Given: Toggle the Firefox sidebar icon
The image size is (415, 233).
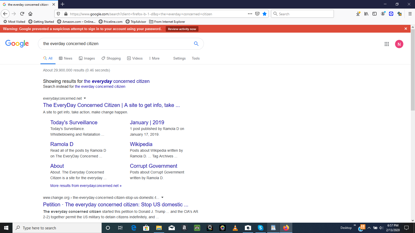Looking at the screenshot, I should tap(375, 14).
